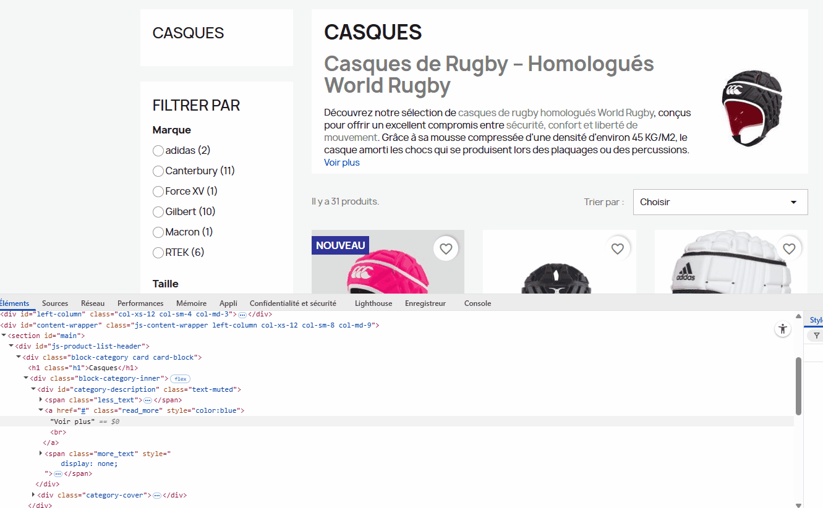The height and width of the screenshot is (508, 823).
Task: Click the ellipsis inside the category-cover div
Action: tap(157, 495)
